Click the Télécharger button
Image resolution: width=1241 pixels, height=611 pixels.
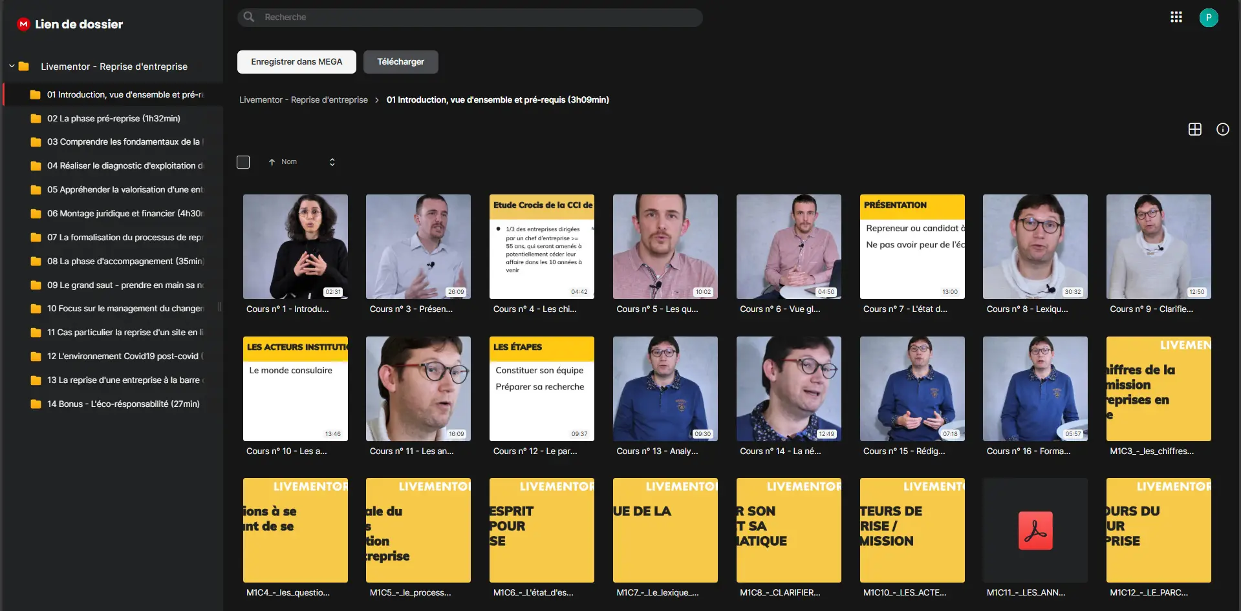[401, 62]
